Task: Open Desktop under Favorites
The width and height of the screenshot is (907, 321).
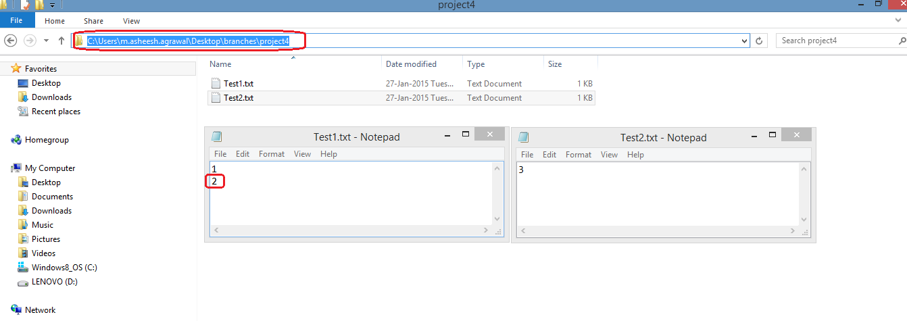Action: (46, 83)
